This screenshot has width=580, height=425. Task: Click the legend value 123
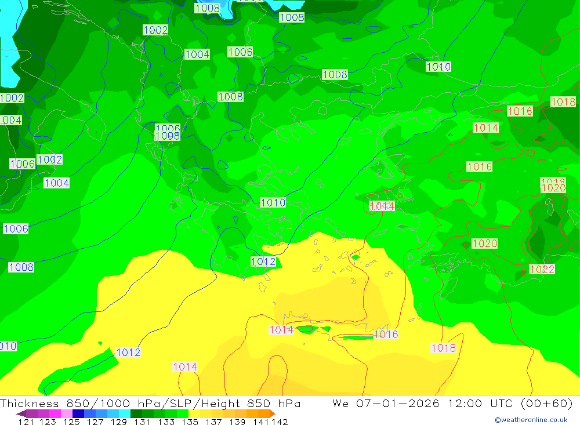[48, 422]
